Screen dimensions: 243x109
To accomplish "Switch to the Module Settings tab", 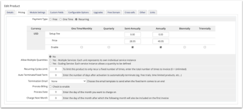I will pos(37,12).
